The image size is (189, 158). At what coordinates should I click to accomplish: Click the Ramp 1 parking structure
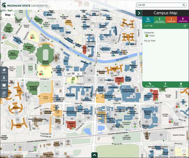click(x=119, y=80)
